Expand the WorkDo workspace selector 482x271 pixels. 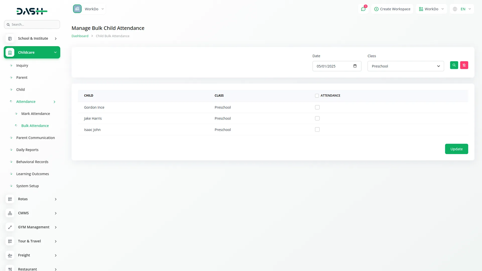89,9
